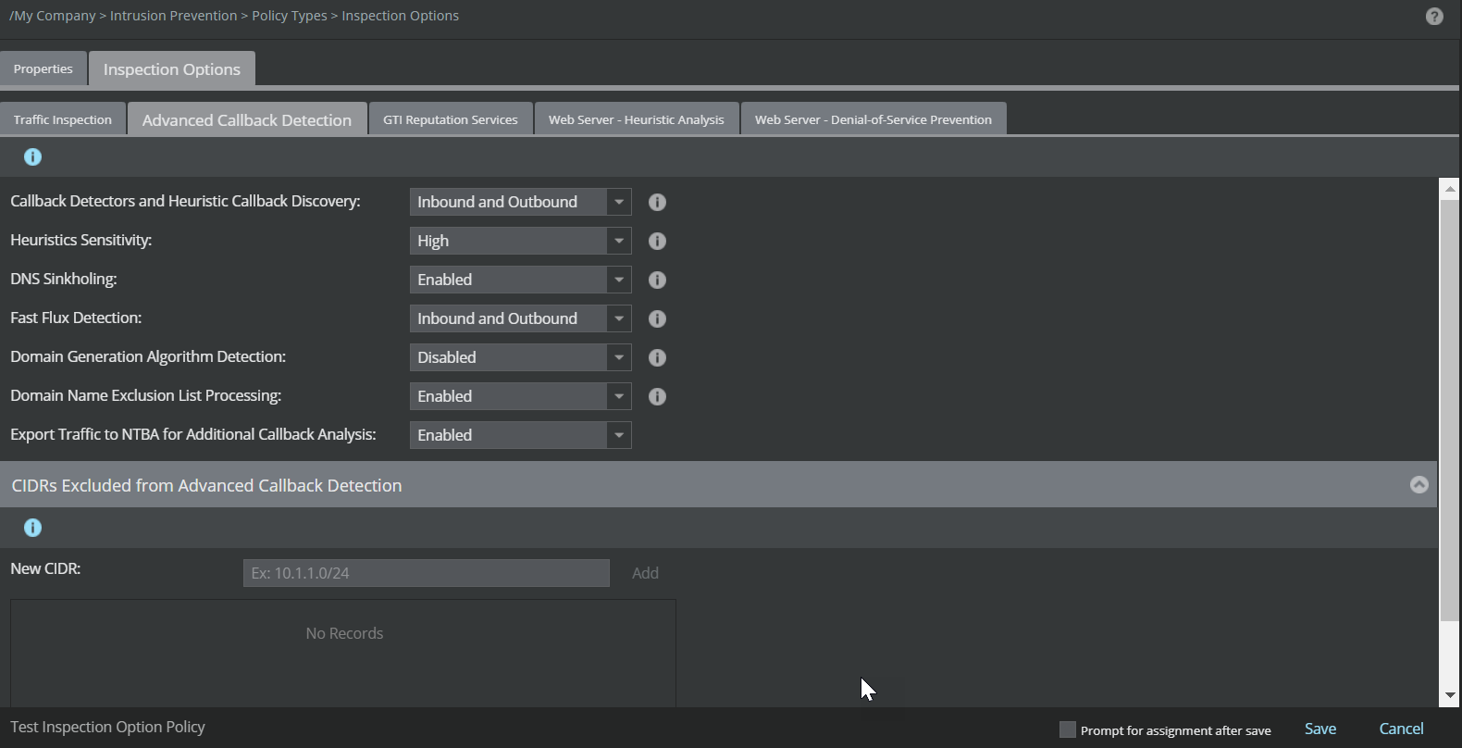Open the Heuristics Sensitivity dropdown
Image resolution: width=1462 pixels, height=748 pixels.
(520, 241)
